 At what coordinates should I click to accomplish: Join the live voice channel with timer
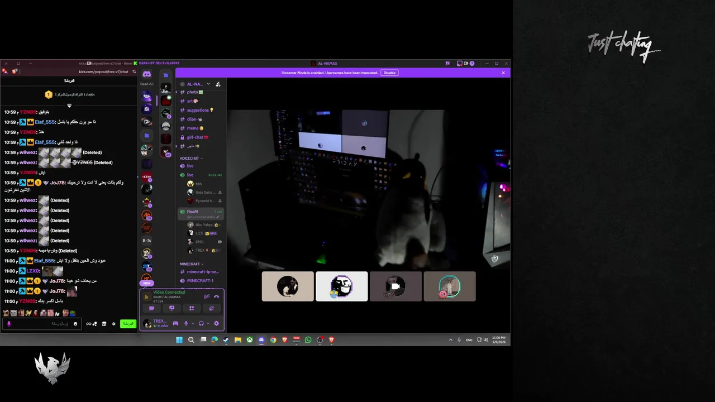201,175
